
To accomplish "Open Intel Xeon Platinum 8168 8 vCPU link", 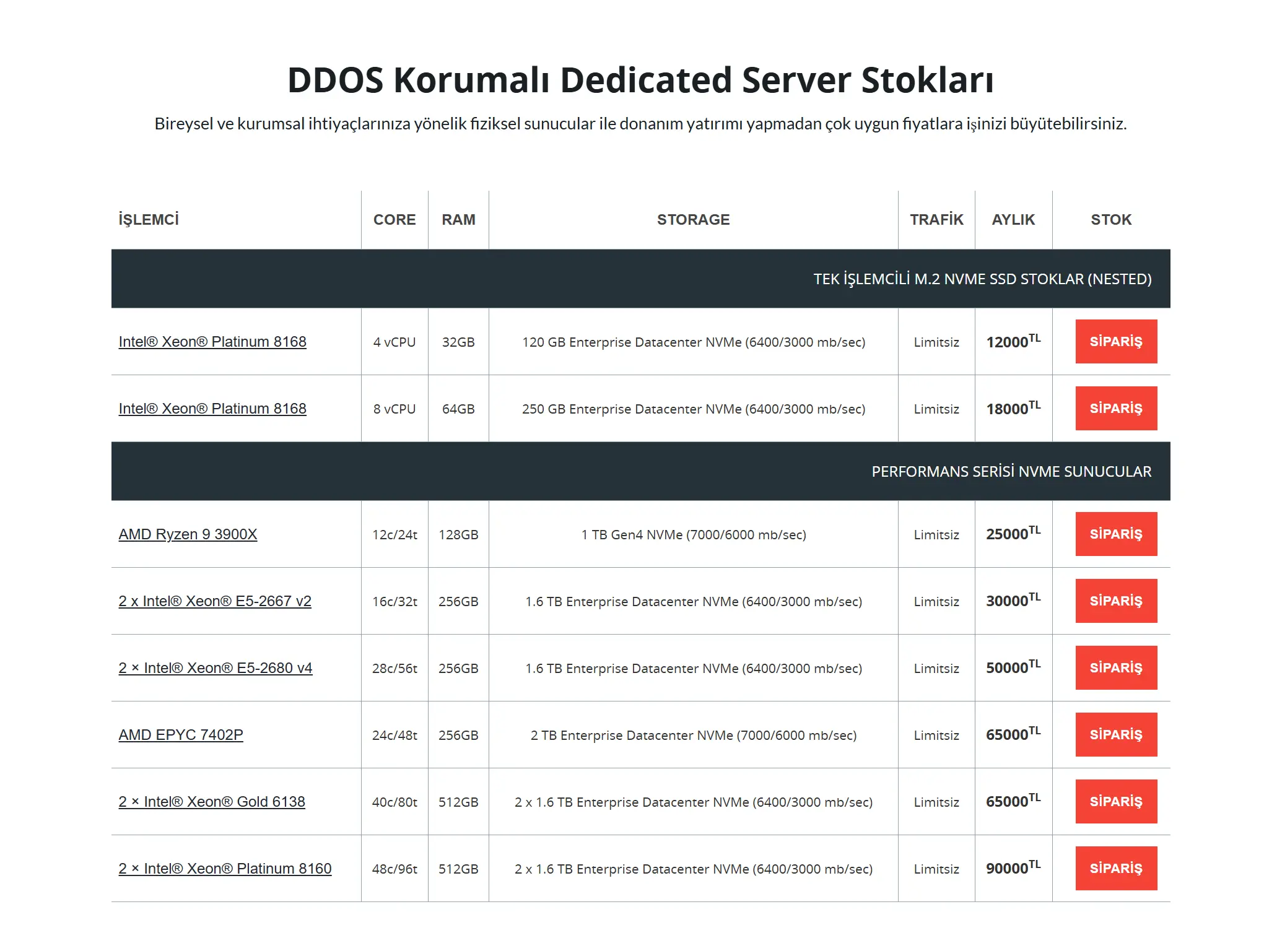I will click(212, 409).
